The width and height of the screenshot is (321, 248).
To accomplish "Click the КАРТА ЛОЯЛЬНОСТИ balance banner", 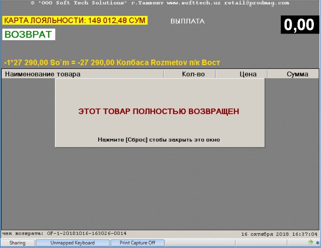I will (74, 20).
